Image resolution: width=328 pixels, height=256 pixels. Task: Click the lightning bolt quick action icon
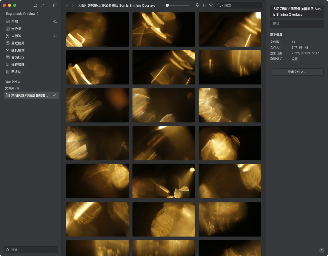pos(197,5)
